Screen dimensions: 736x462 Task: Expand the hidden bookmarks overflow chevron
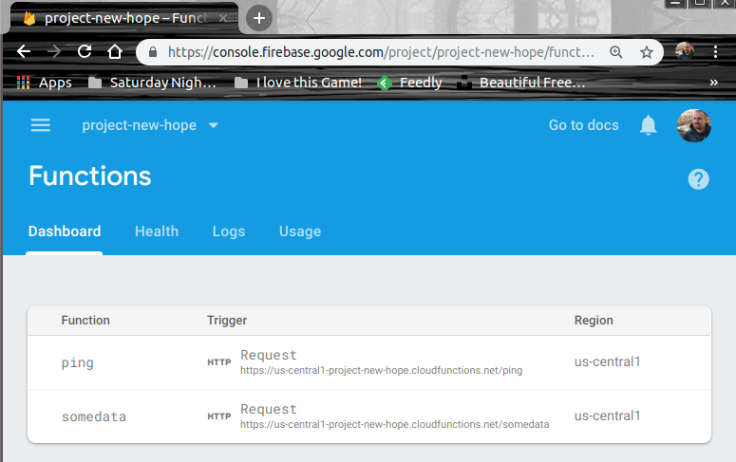click(x=713, y=83)
